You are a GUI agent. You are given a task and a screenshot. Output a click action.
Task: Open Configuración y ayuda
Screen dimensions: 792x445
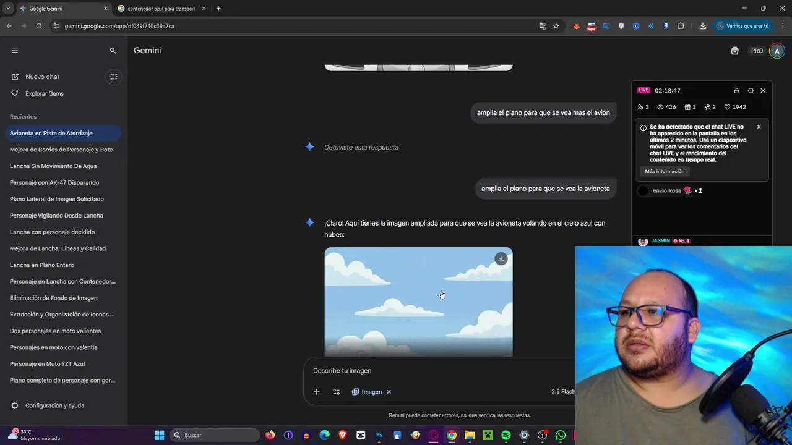click(48, 405)
